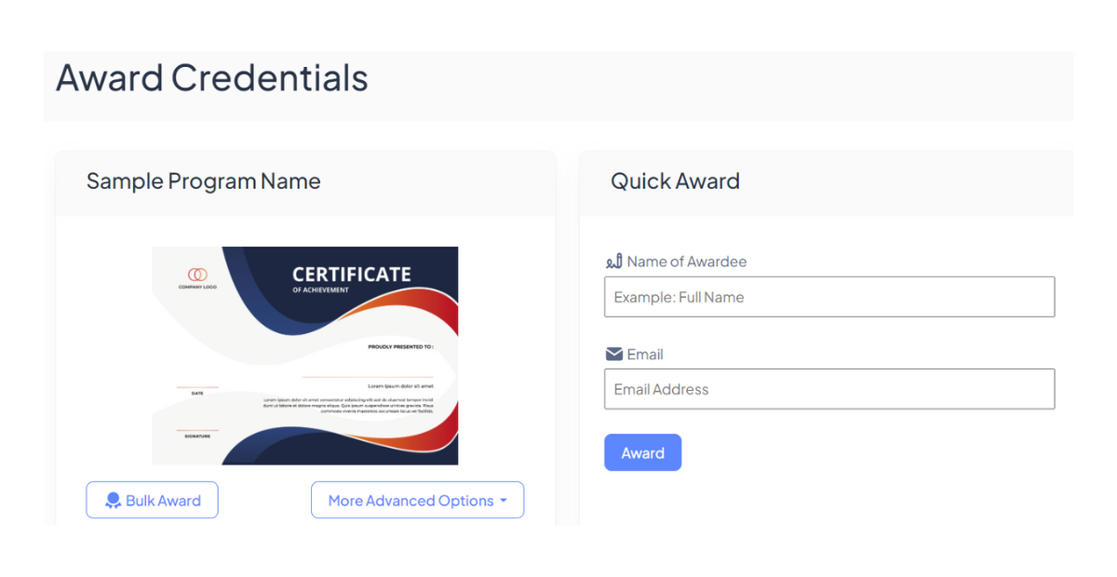Click the envelope icon next to Email

[x=614, y=355]
